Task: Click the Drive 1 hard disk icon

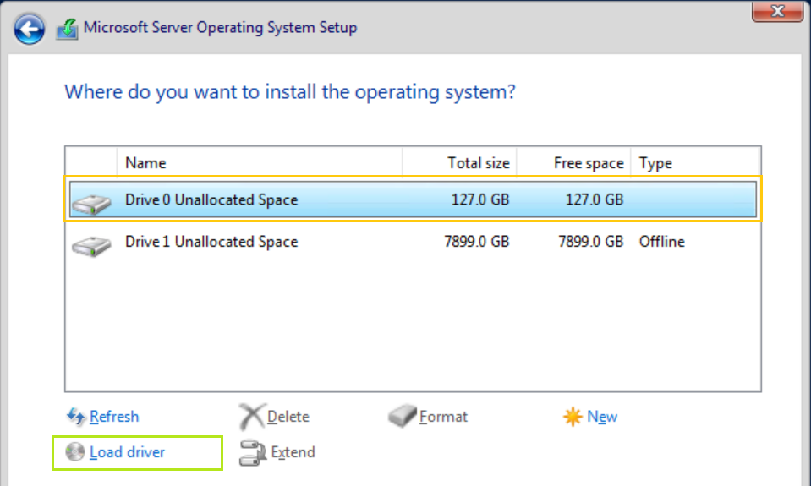Action: click(91, 244)
